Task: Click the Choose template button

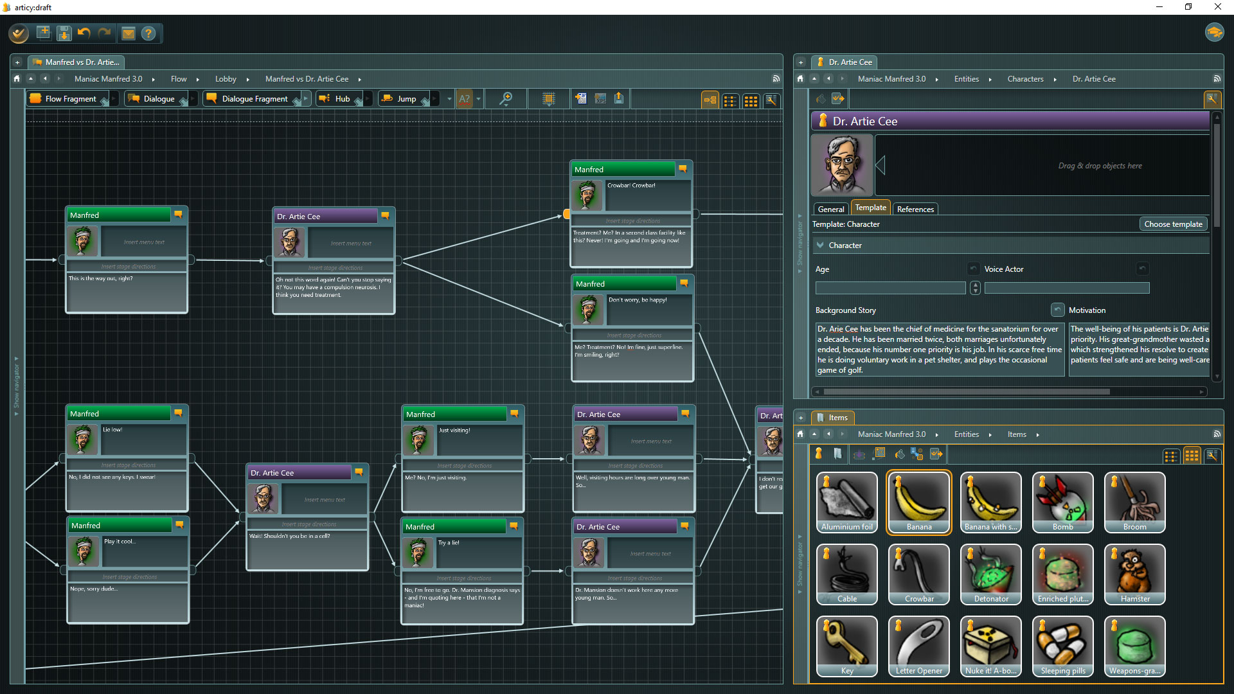Action: [1173, 224]
